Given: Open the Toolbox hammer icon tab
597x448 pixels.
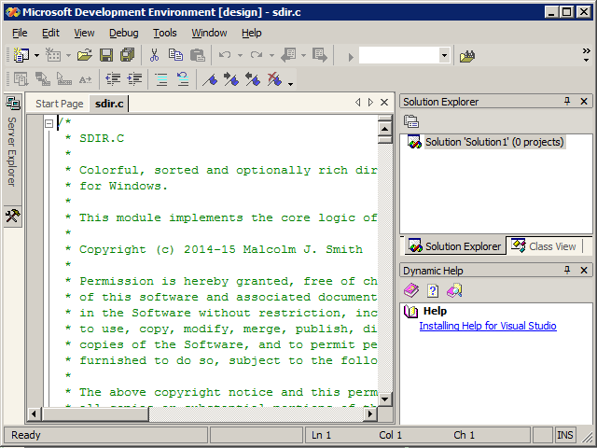Looking at the screenshot, I should tap(12, 216).
